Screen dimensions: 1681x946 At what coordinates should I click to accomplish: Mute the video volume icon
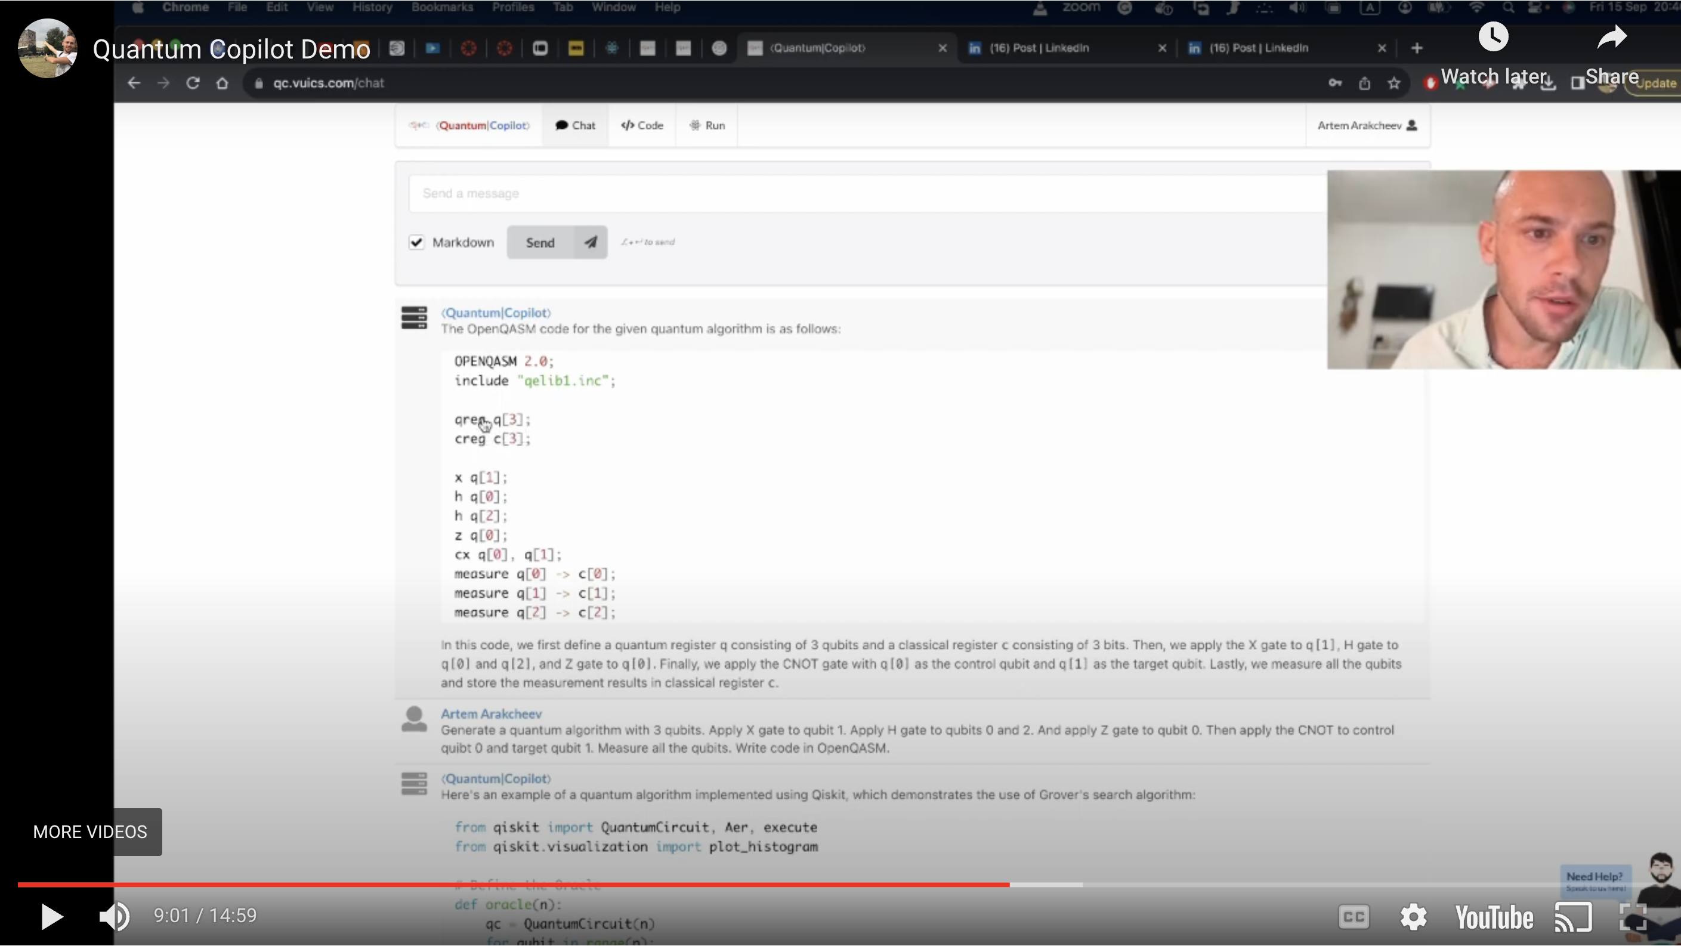tap(114, 917)
